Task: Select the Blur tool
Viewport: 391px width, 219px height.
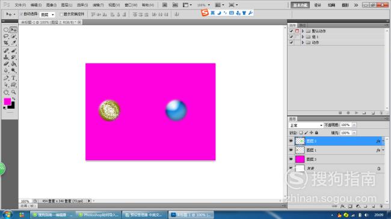Action: click(x=6, y=71)
